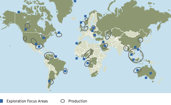
Task: Select the production oval over the Caspian Sea
Action: tap(108, 35)
